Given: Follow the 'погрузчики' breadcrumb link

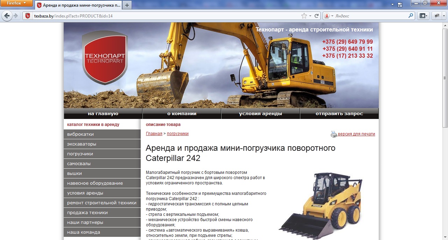Looking at the screenshot, I should [178, 134].
